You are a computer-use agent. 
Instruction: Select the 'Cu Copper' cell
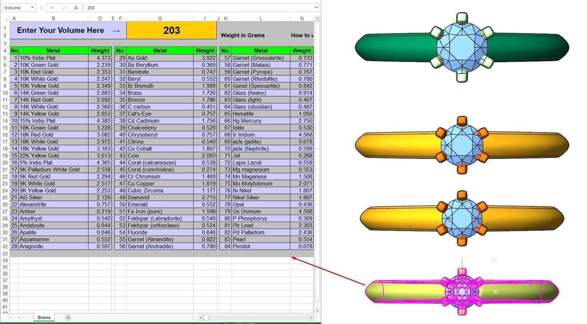[x=160, y=183]
